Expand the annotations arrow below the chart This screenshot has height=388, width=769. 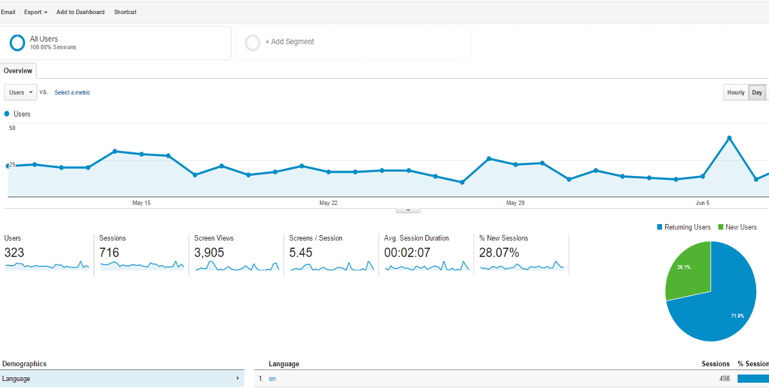[408, 209]
